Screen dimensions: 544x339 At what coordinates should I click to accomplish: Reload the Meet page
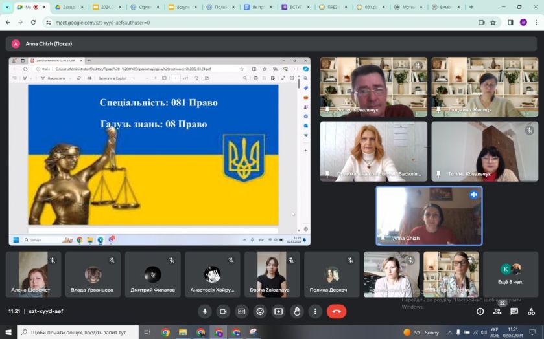tap(33, 23)
